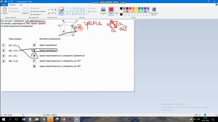218x122 pixels.
Task: Pick the right triangle shape
Action: click(67, 11)
